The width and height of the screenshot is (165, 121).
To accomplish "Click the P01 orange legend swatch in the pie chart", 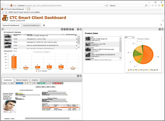I will click(128, 70).
